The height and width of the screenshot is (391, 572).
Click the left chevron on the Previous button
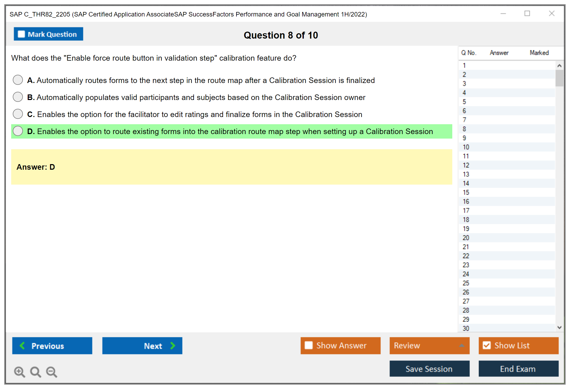pyautogui.click(x=22, y=346)
